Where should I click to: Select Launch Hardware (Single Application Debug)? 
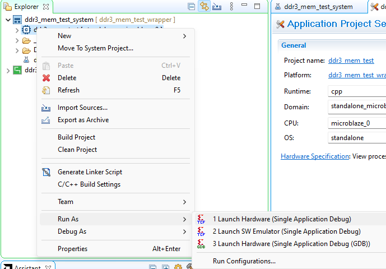[282, 219]
